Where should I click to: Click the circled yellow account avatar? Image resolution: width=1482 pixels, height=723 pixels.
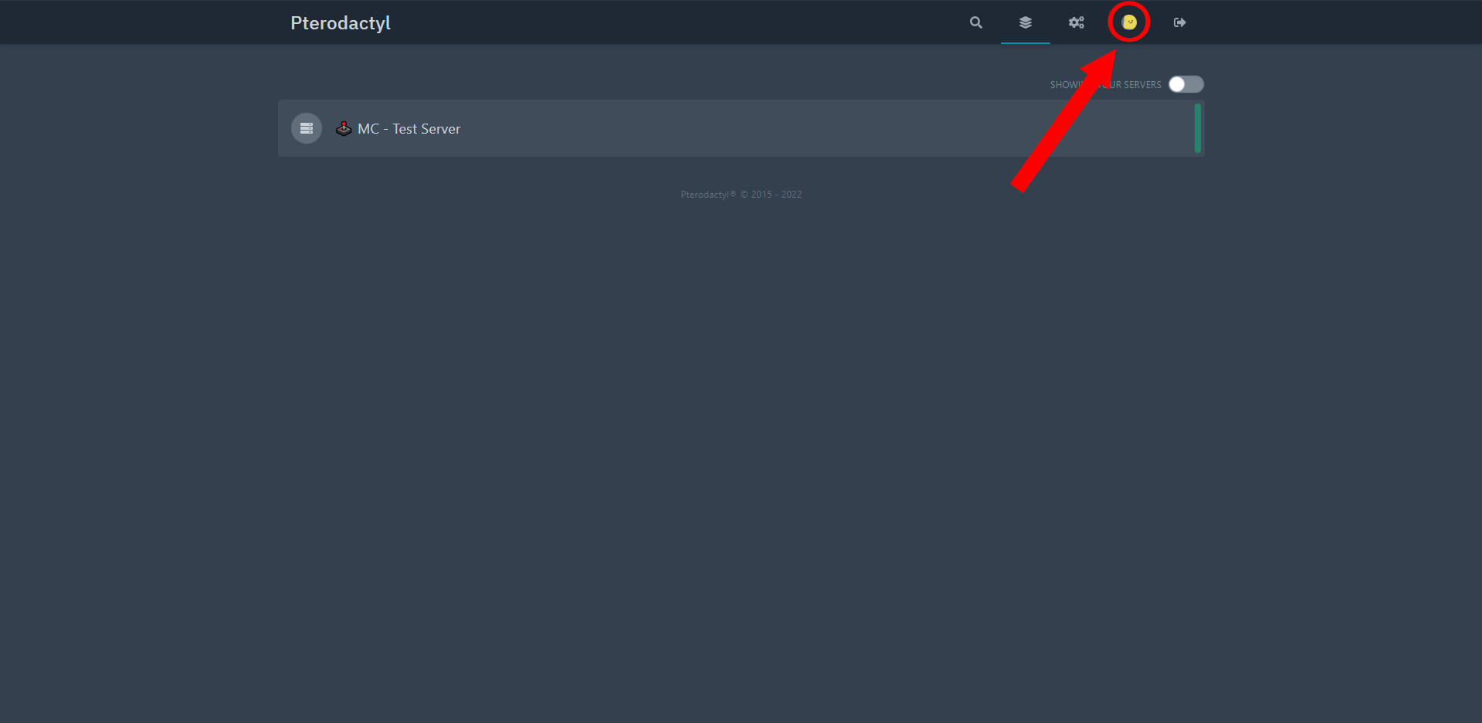coord(1128,22)
